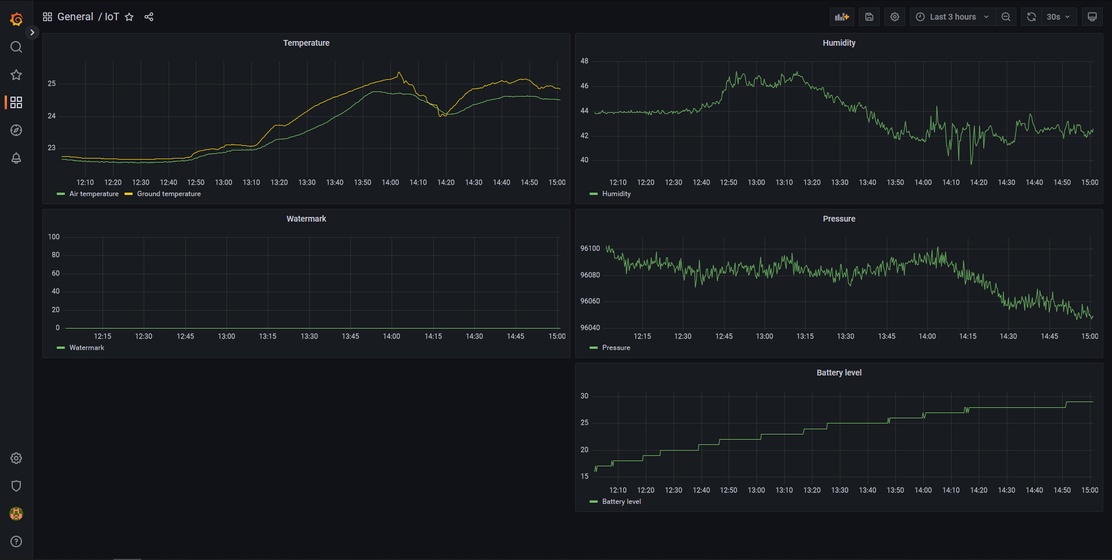Open the Temperature panel title menu
Viewport: 1112px width, 560px height.
point(306,43)
